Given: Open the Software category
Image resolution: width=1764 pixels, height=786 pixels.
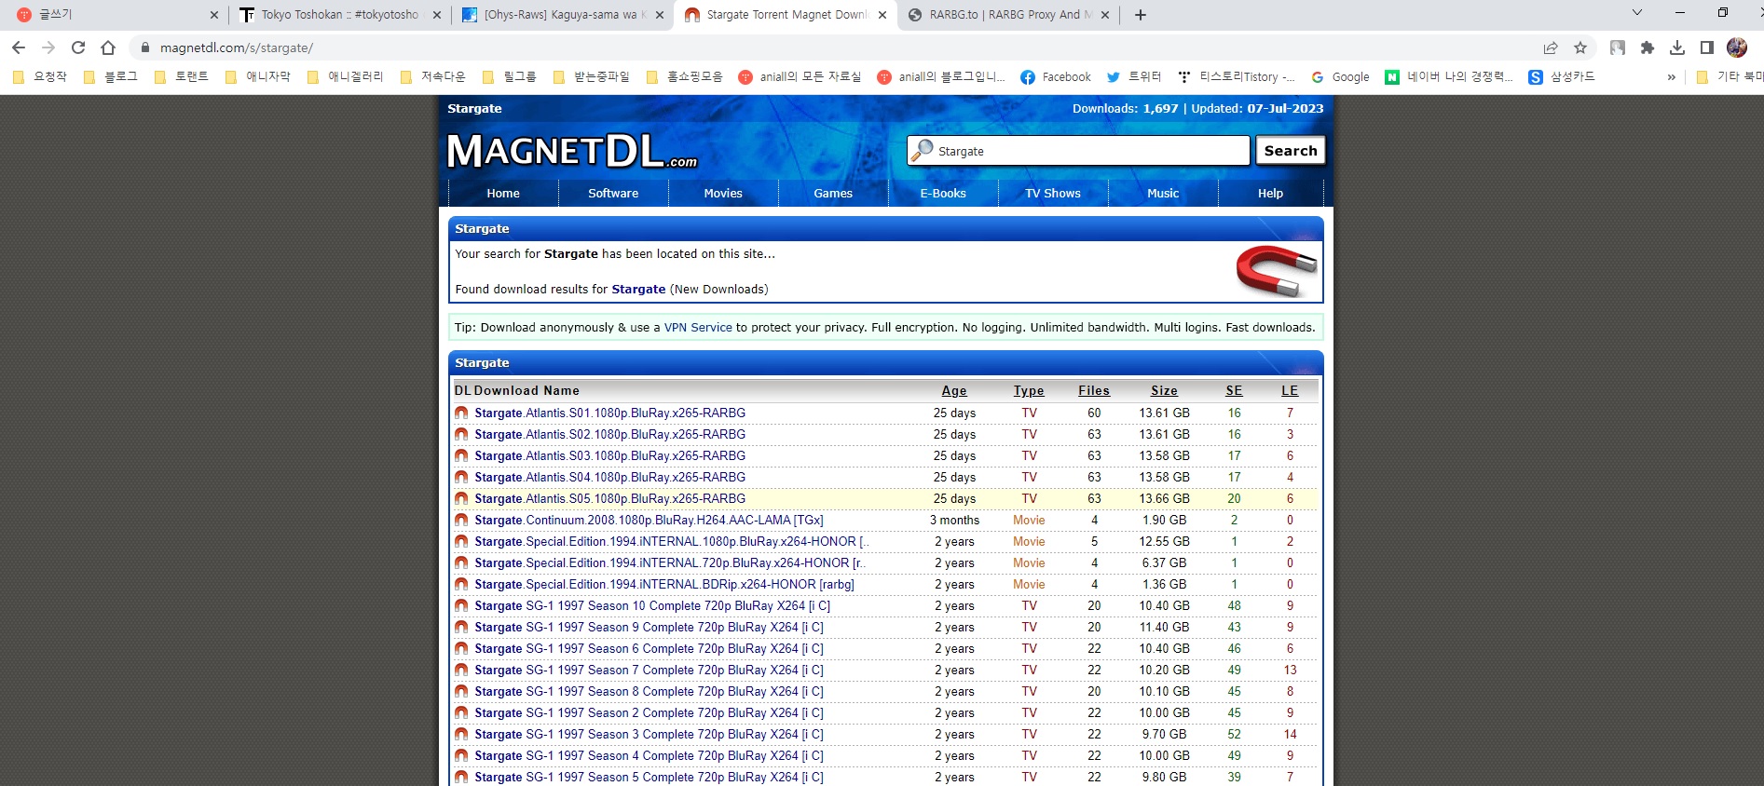Looking at the screenshot, I should [613, 194].
